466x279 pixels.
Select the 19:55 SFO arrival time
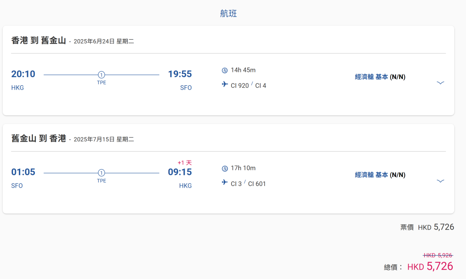point(179,74)
